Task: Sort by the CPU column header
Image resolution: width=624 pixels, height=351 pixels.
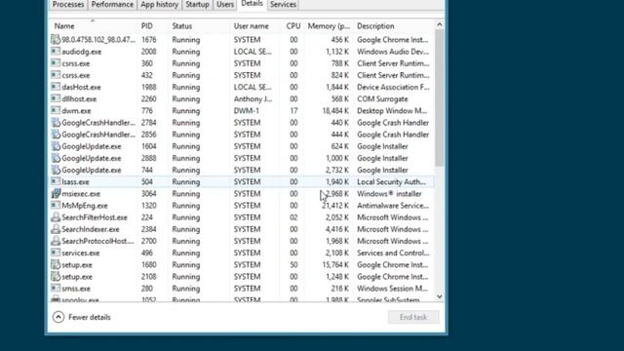Action: [x=292, y=26]
